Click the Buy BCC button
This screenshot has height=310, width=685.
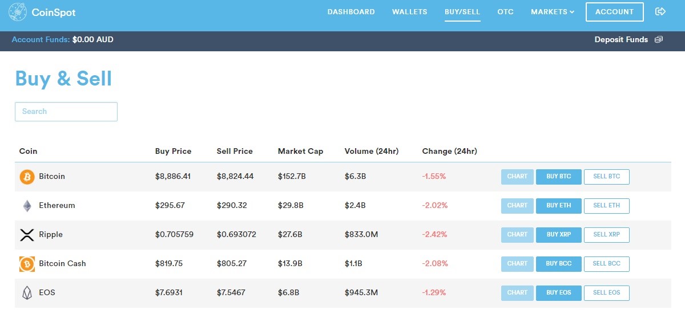coord(558,264)
